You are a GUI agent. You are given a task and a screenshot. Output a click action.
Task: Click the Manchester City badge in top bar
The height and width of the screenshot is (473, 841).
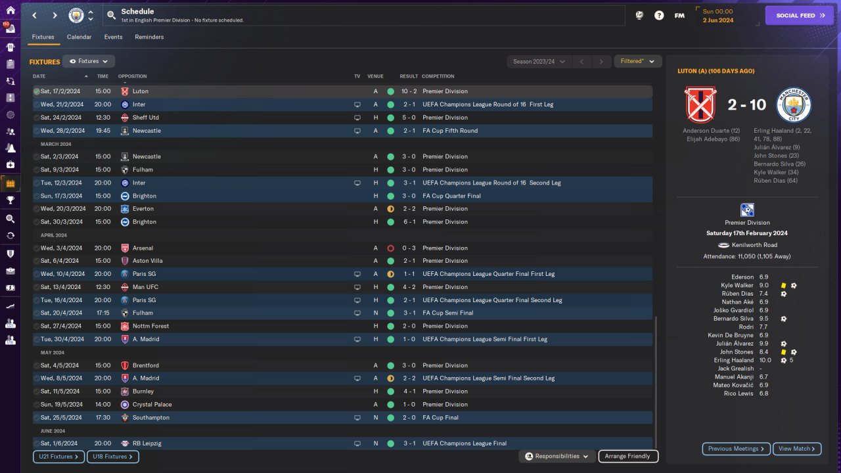coord(76,15)
